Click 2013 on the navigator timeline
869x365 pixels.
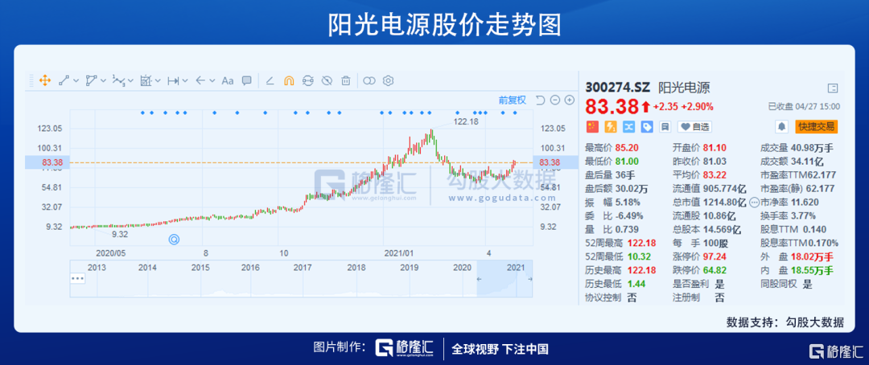tap(97, 268)
